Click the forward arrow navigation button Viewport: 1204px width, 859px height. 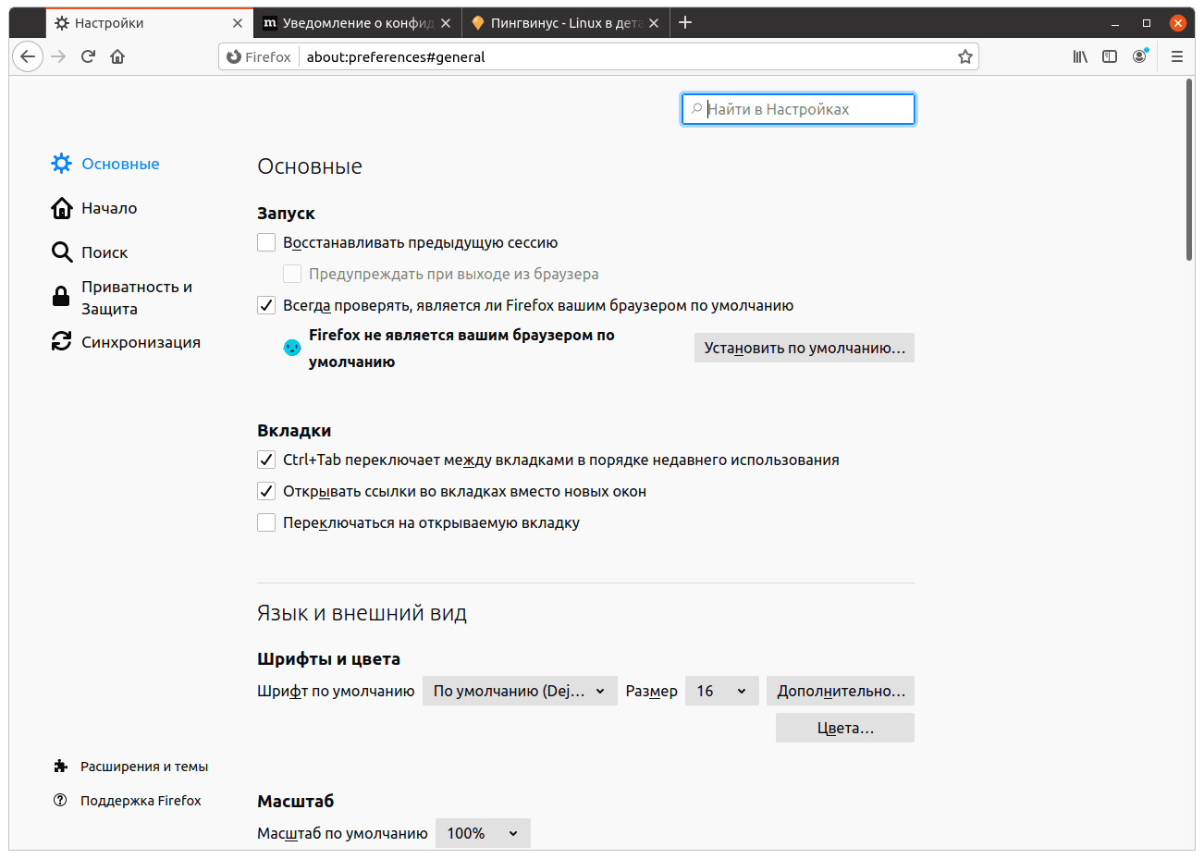pyautogui.click(x=59, y=56)
